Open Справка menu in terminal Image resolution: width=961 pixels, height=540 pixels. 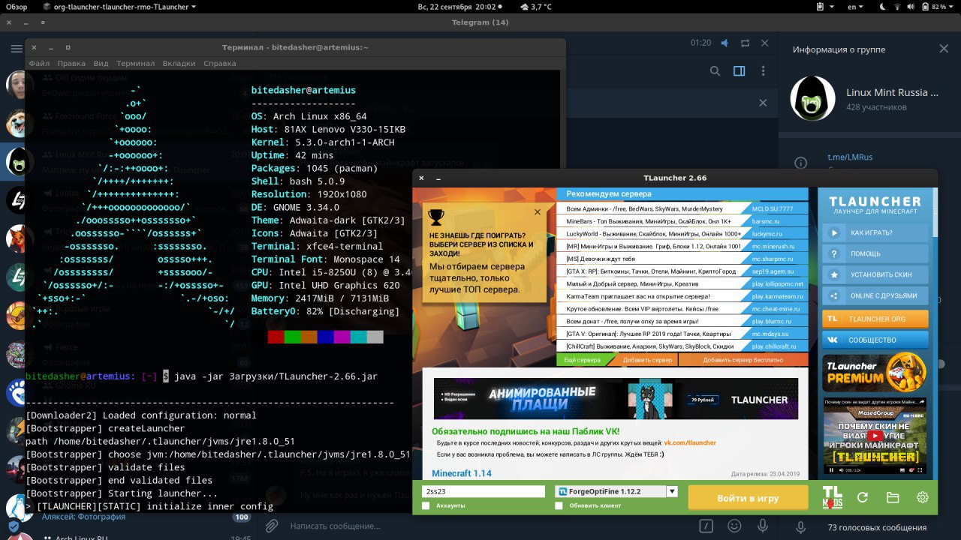(x=220, y=64)
